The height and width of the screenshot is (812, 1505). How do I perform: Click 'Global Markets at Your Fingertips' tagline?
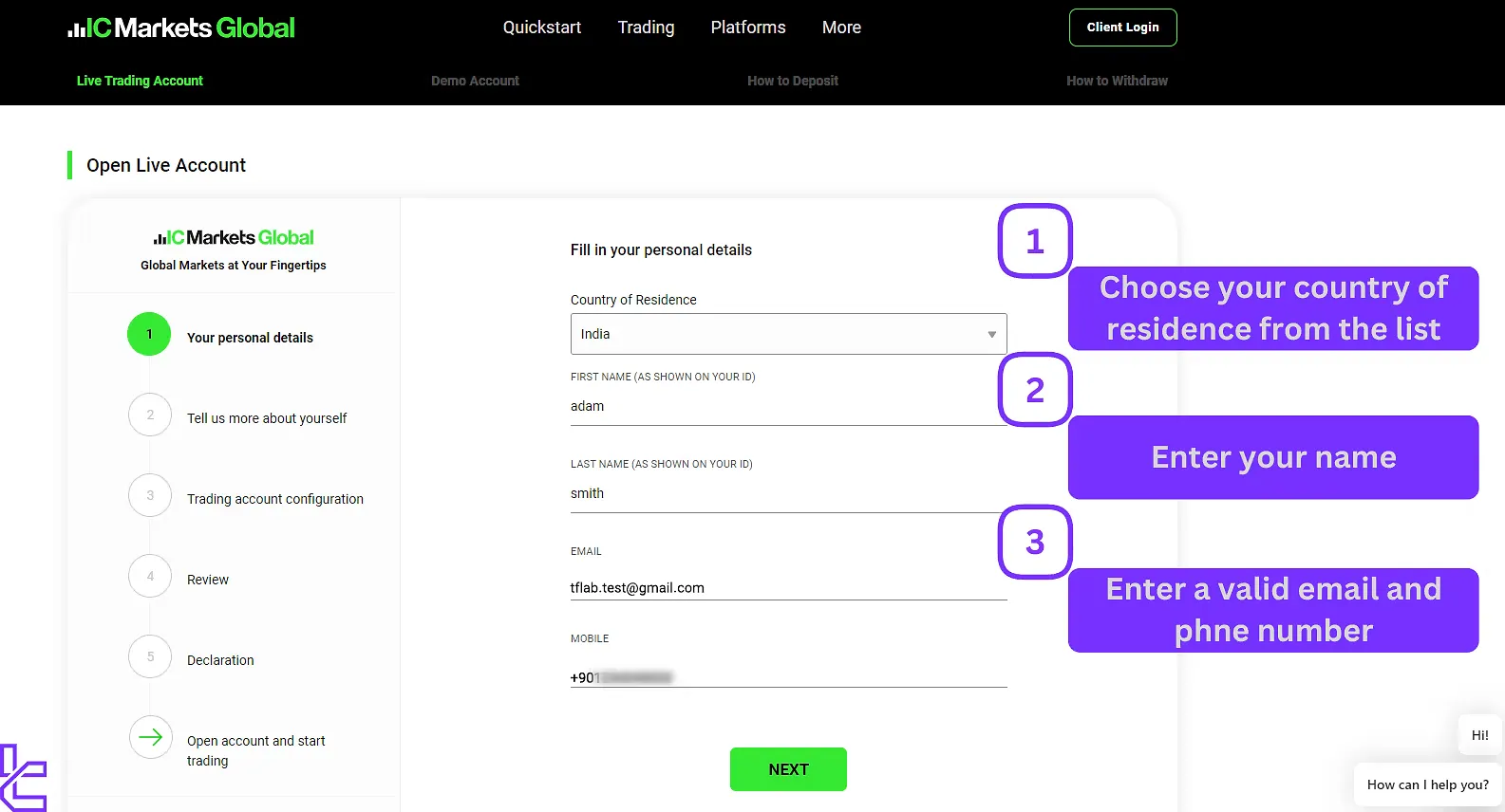(234, 266)
